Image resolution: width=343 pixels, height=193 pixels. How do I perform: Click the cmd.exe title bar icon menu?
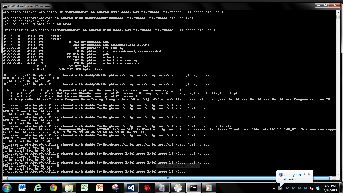pyautogui.click(x=5, y=6)
